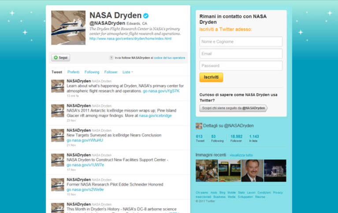Open the recent image showing display screens

coord(230,171)
